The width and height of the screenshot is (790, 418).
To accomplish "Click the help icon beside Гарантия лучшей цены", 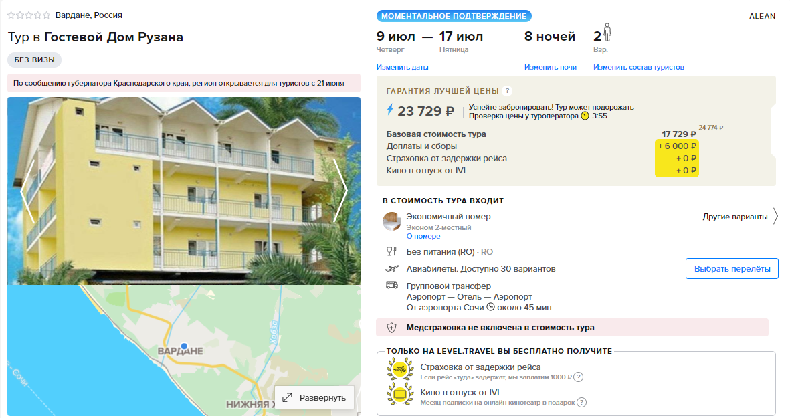I will 507,91.
